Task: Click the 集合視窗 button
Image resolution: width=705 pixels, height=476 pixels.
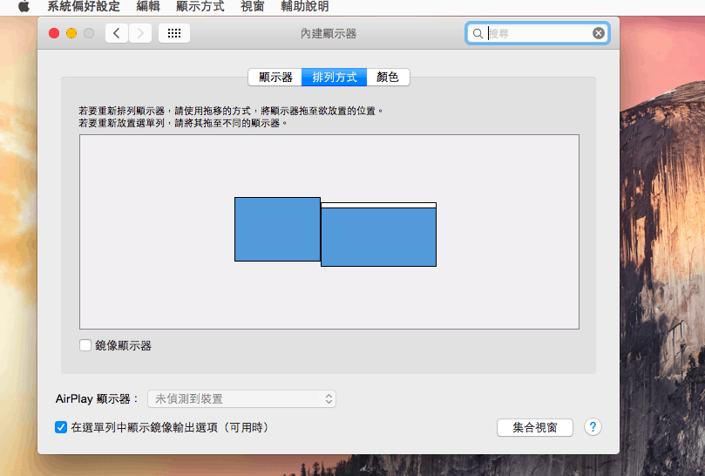Action: coord(534,427)
